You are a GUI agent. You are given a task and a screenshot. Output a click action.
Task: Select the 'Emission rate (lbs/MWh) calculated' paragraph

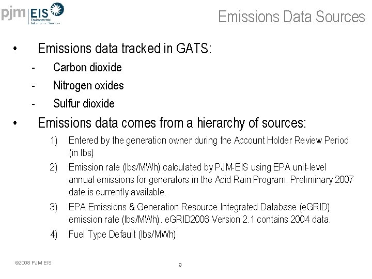[x=211, y=179]
